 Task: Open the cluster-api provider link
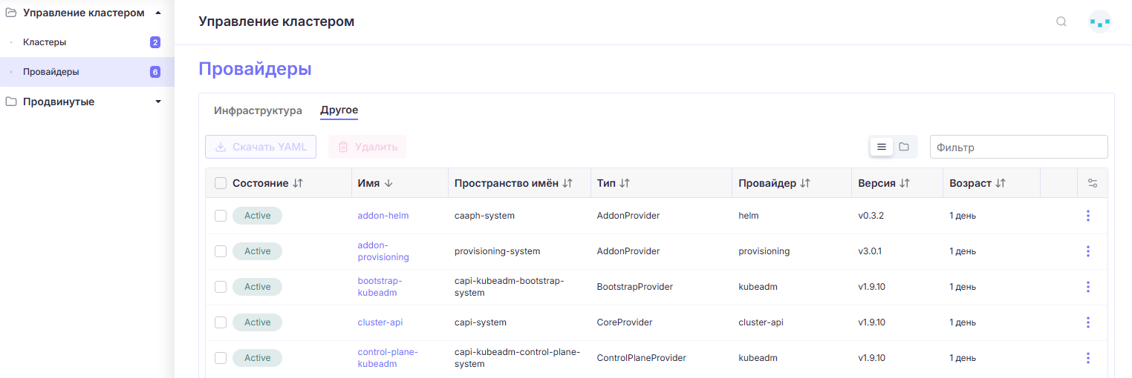point(380,322)
